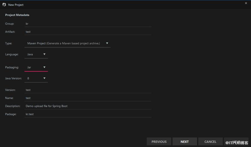Click the New Project window title
The height and width of the screenshot is (147, 251).
(16, 5)
